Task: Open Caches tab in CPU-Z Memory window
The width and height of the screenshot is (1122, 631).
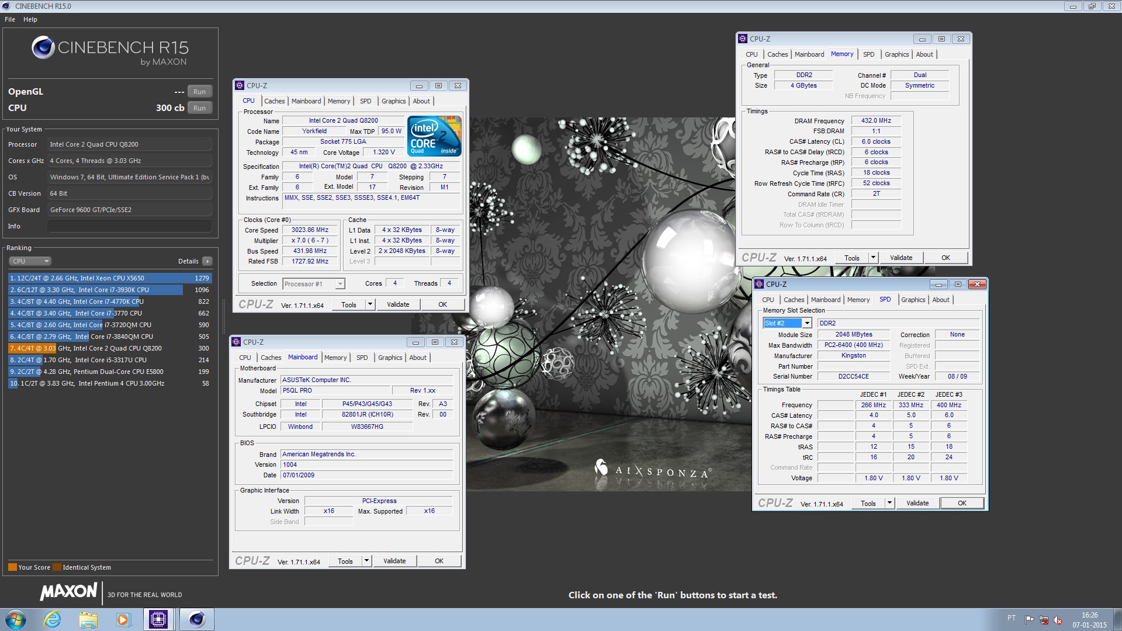Action: 777,54
